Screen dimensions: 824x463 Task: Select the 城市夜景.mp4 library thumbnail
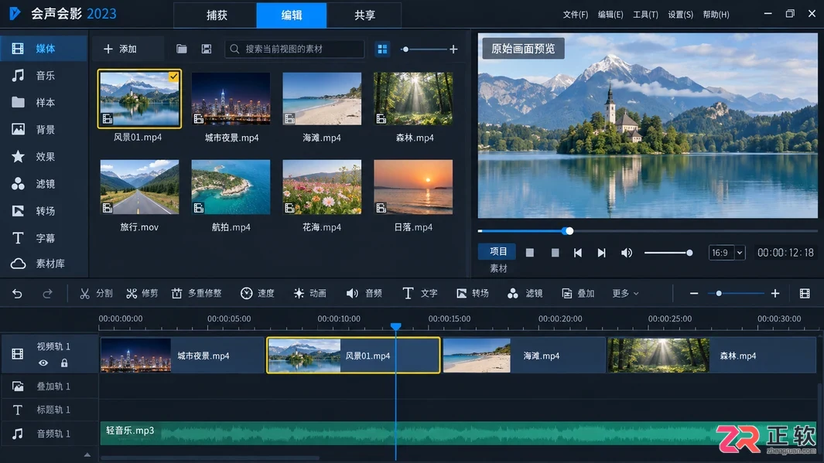pos(231,99)
